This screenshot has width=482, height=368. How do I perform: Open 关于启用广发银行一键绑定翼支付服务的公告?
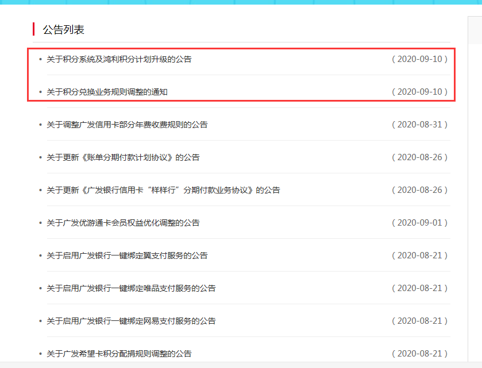pos(127,255)
